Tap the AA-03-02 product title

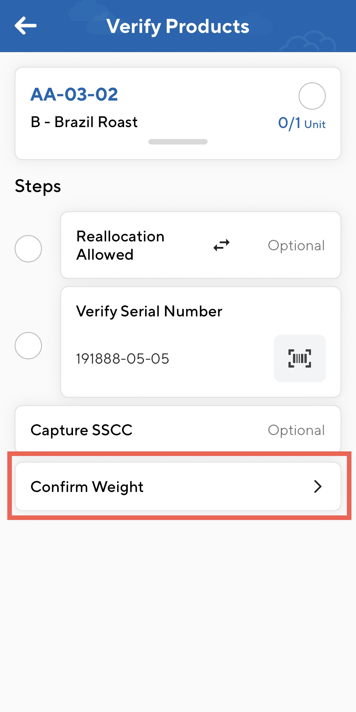click(x=75, y=94)
